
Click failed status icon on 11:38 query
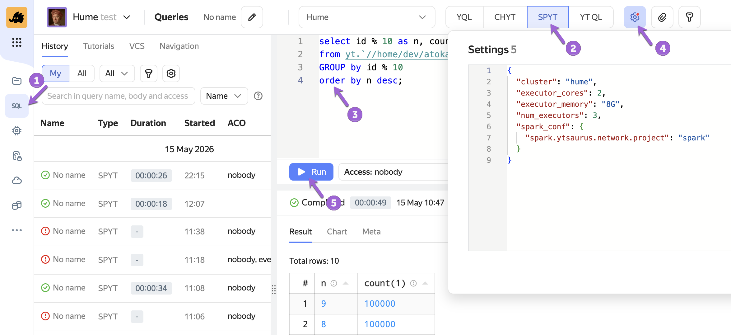pos(45,231)
